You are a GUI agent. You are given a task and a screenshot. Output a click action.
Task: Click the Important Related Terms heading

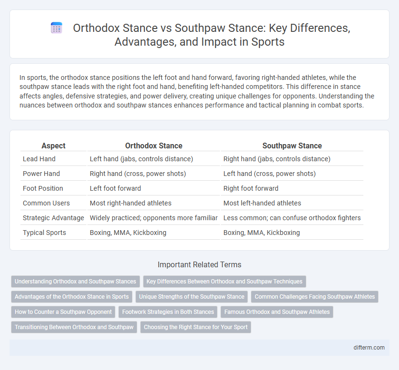pyautogui.click(x=199, y=264)
